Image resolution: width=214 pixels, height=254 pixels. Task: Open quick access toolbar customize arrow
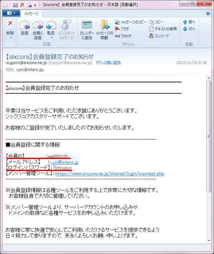(x=35, y=5)
